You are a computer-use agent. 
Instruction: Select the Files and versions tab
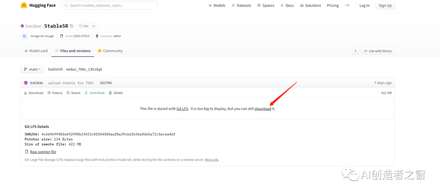tap(73, 51)
